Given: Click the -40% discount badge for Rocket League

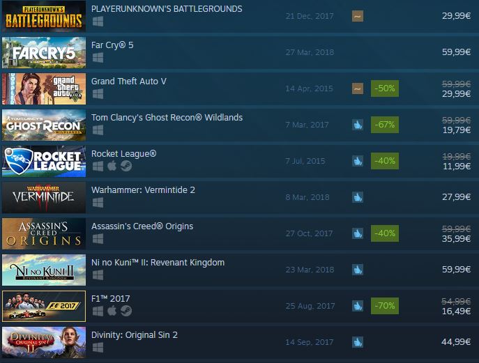Looking at the screenshot, I should tap(385, 161).
